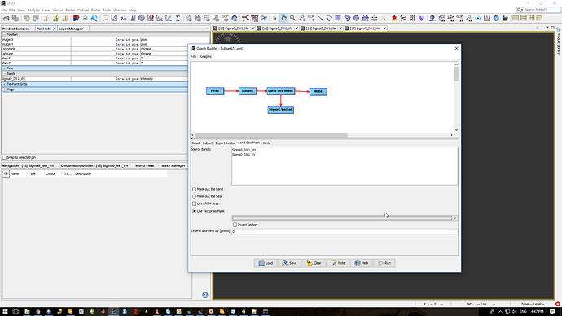Open the Radar menu
Screen dimensions: 562x316
(x=95, y=10)
